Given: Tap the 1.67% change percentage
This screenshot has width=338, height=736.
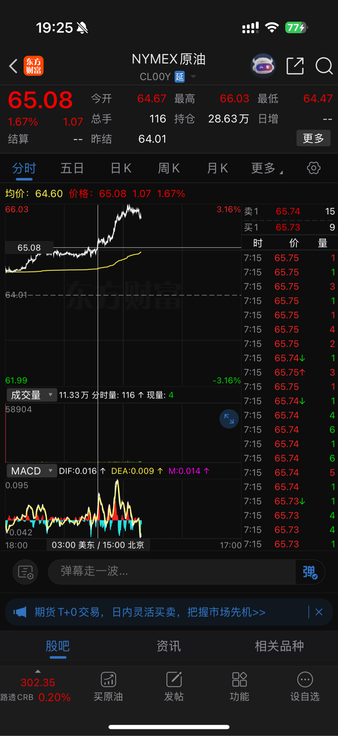Looking at the screenshot, I should point(23,122).
